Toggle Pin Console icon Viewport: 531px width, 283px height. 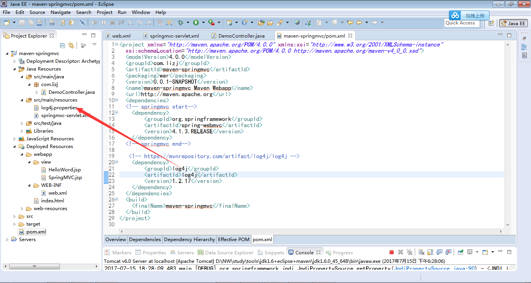click(461, 252)
